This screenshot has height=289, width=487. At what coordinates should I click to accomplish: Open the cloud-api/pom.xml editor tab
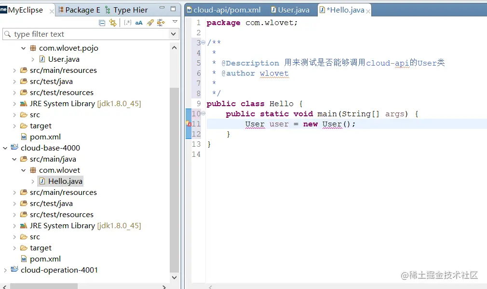coord(224,10)
